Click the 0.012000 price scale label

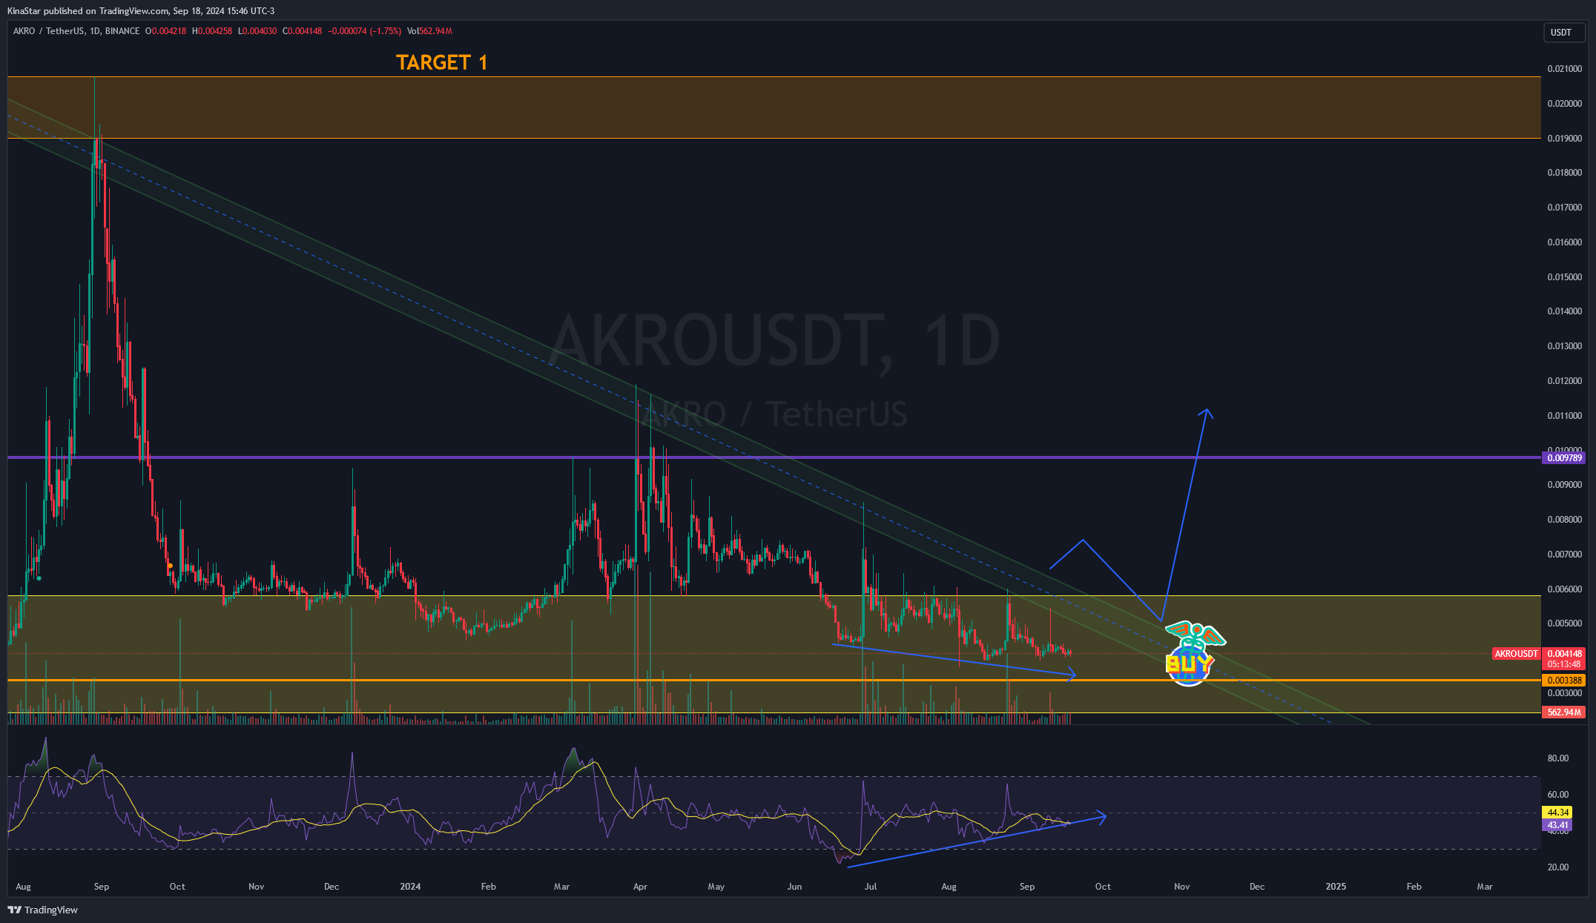(x=1564, y=381)
